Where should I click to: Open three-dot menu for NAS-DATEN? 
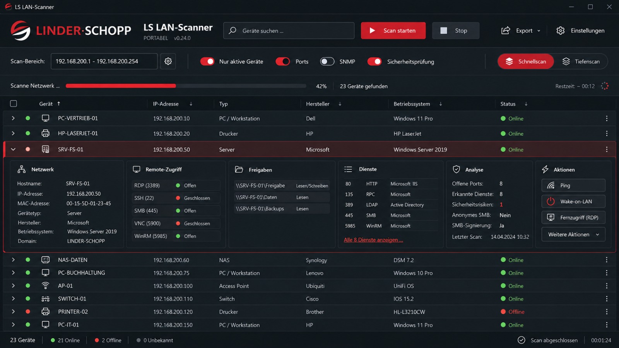(607, 260)
